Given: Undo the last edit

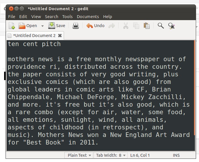Looking at the screenshot, I should click(95, 26).
